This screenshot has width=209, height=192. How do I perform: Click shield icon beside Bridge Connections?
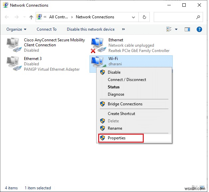click(103, 104)
